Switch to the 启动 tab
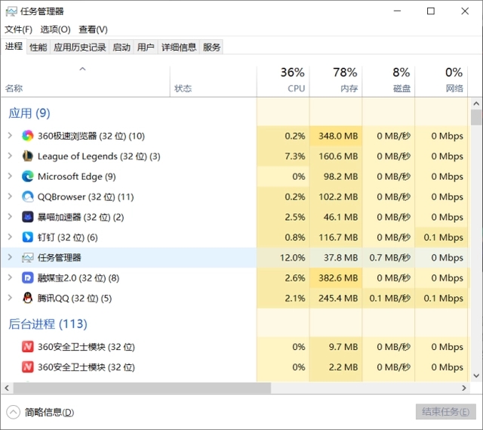This screenshot has width=483, height=430. 122,47
